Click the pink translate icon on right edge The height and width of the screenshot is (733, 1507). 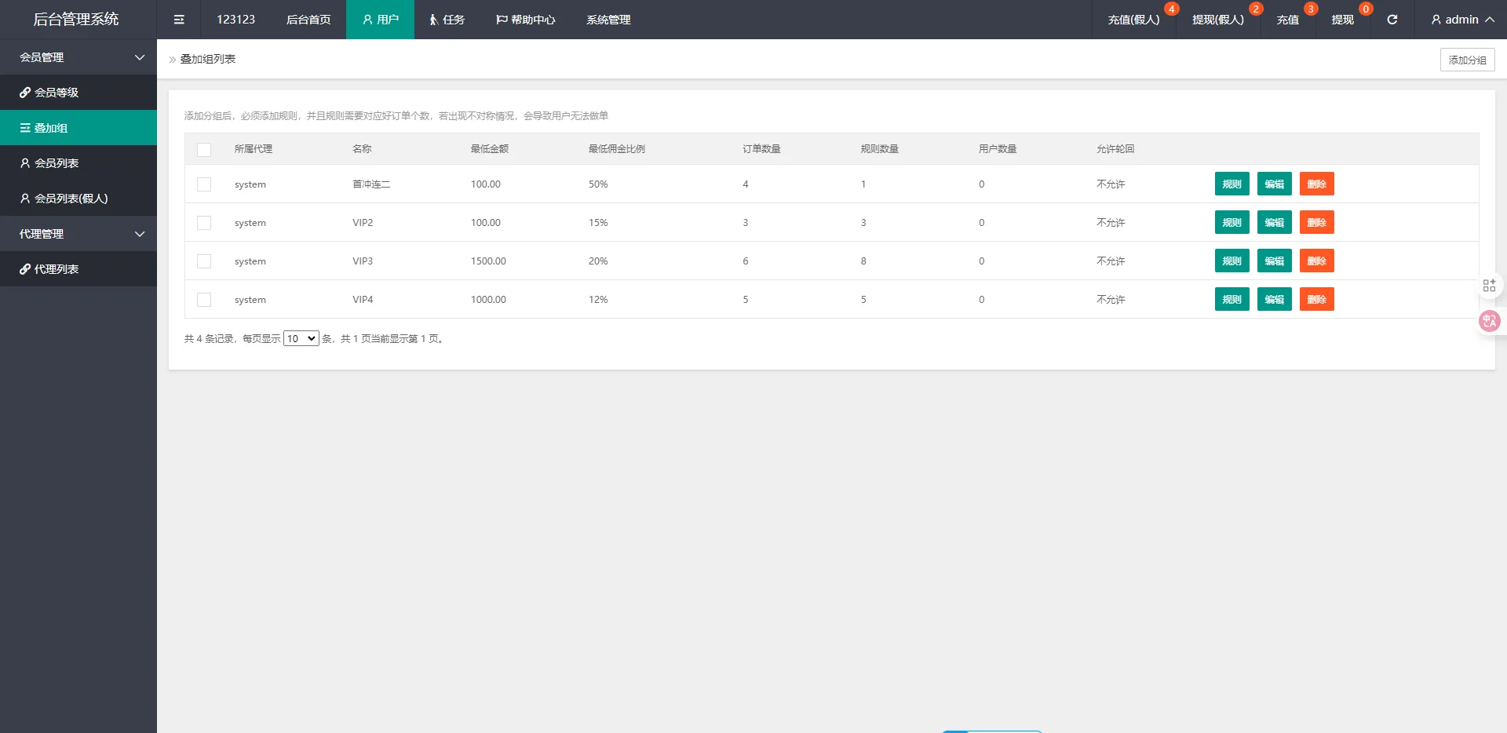click(1489, 321)
